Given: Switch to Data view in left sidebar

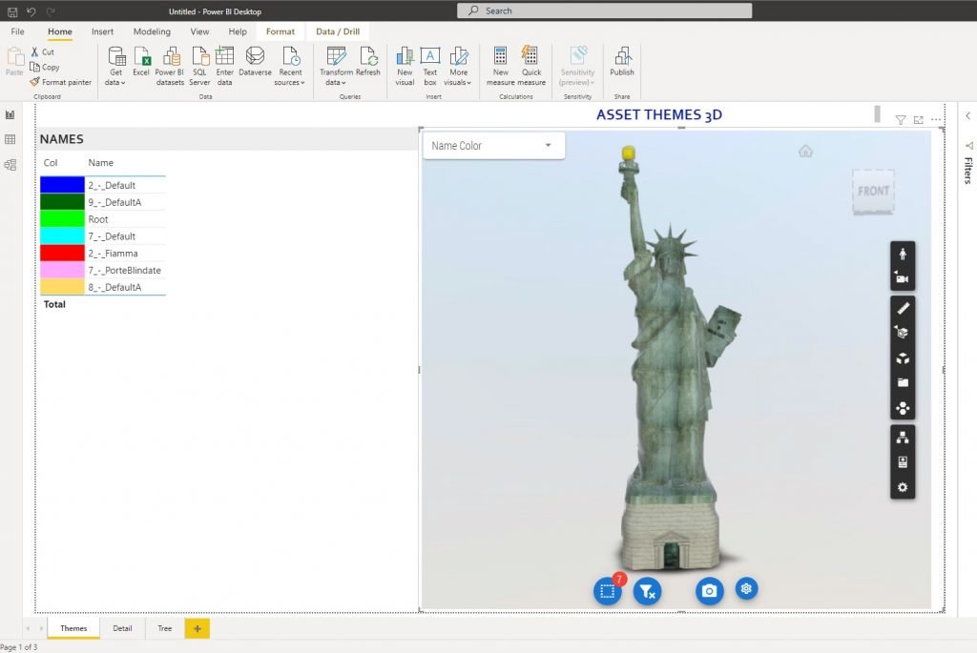Looking at the screenshot, I should coord(10,139).
